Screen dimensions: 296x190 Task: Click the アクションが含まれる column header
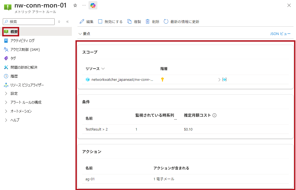171,168
